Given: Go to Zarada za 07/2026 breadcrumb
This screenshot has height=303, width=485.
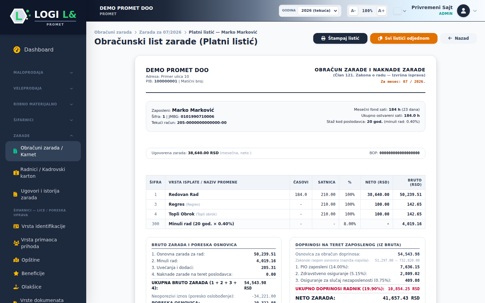Looking at the screenshot, I should (160, 32).
